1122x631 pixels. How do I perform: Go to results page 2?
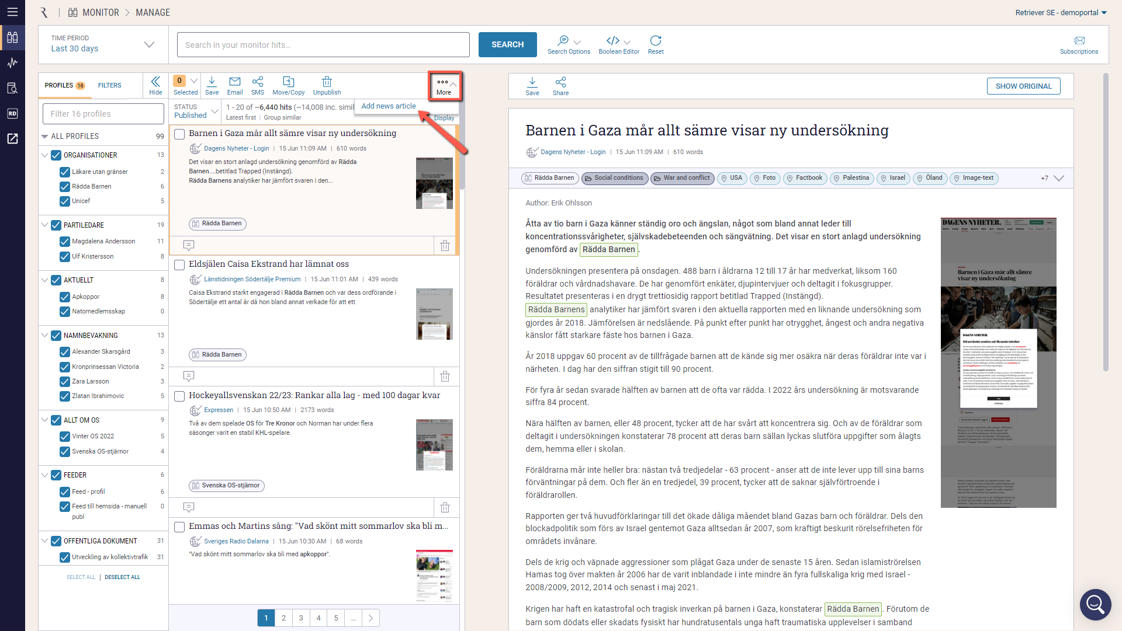[283, 618]
